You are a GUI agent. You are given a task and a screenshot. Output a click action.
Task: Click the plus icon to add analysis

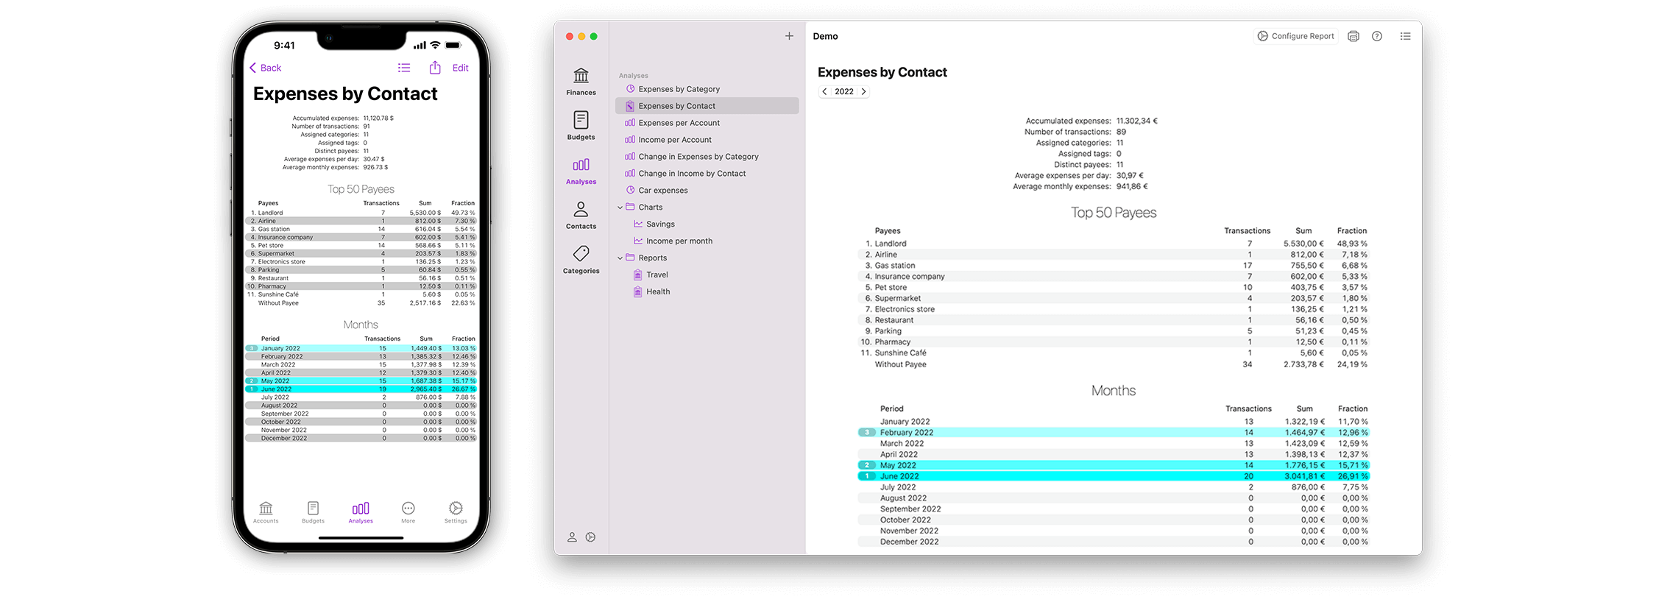[x=789, y=36]
